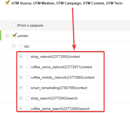Click the UTM Source, UTM Medium grouping title
The image size is (130, 113).
67,3
